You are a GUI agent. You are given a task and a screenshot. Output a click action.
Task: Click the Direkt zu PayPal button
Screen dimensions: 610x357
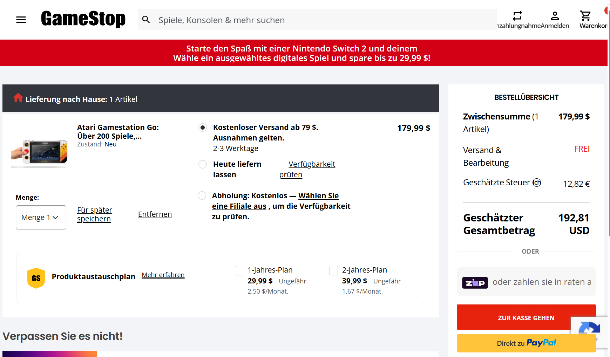click(x=526, y=343)
